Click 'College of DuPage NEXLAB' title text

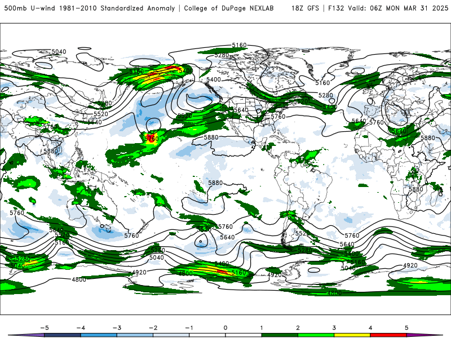pyautogui.click(x=229, y=8)
